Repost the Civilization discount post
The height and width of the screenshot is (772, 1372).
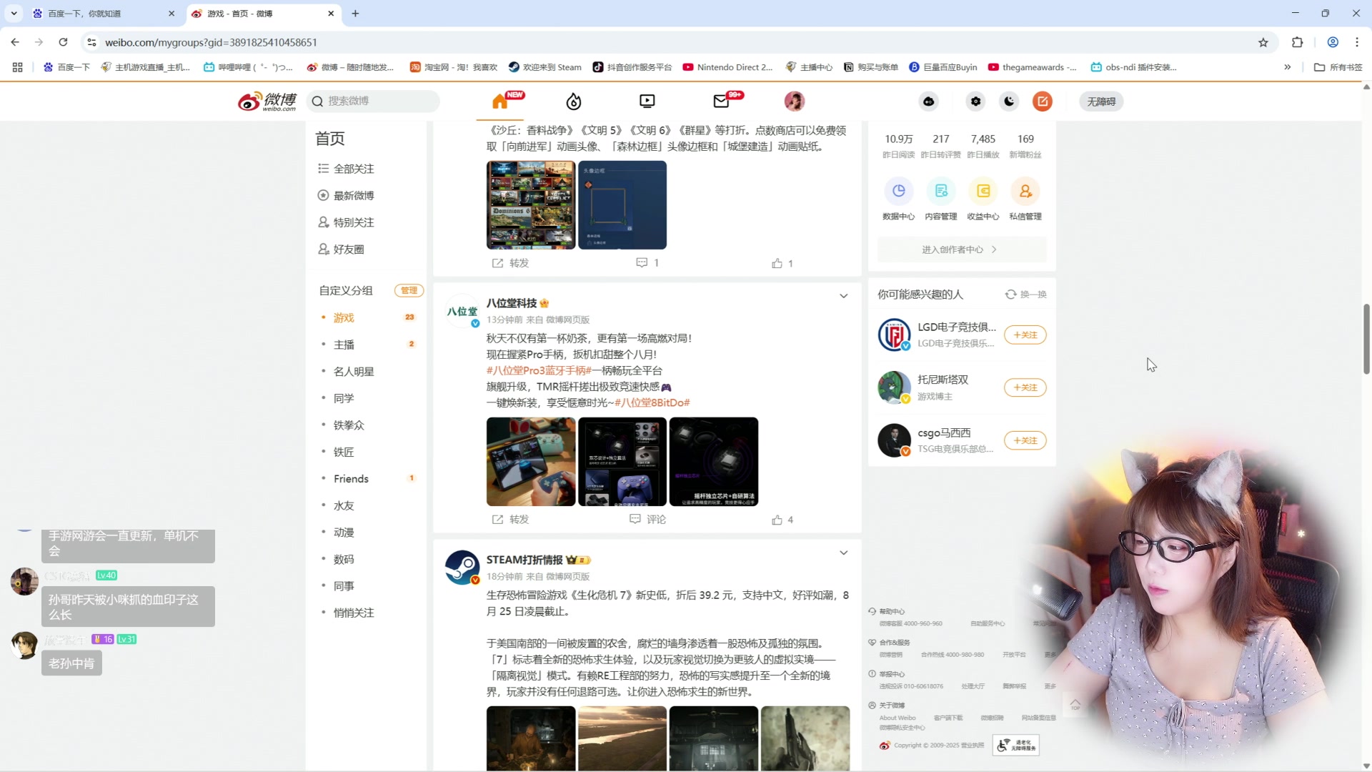(510, 263)
